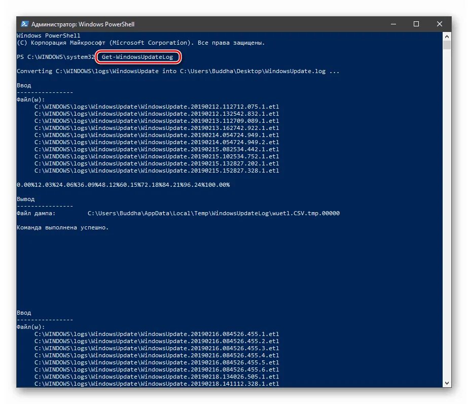
Task: Click the 'Файл дампа:' label
Action: [36, 213]
